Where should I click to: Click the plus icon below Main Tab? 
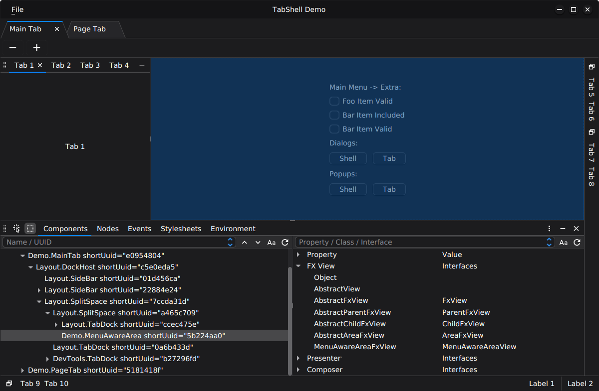pos(36,48)
